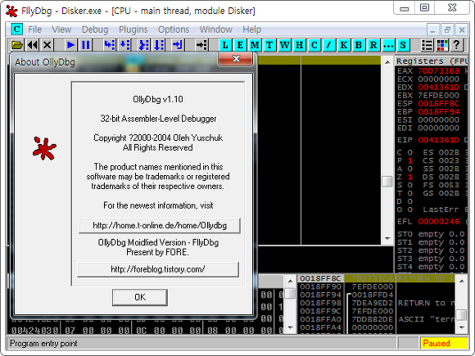
Task: Click the disassembly scrollbar thumb
Action: (387, 182)
